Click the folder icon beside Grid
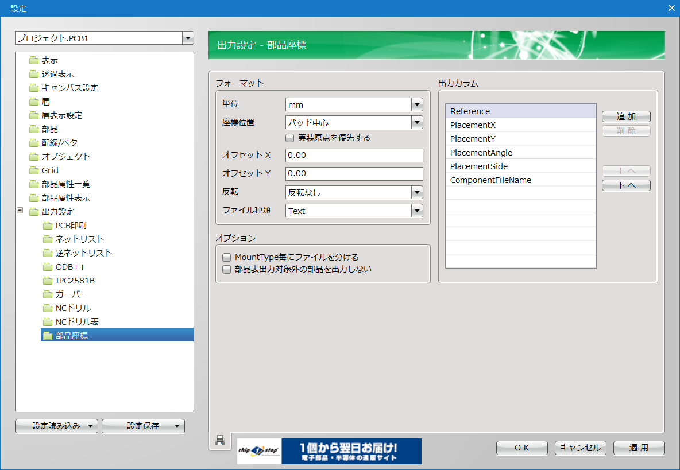 (34, 170)
